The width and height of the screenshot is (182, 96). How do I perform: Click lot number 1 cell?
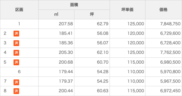tap(19, 24)
